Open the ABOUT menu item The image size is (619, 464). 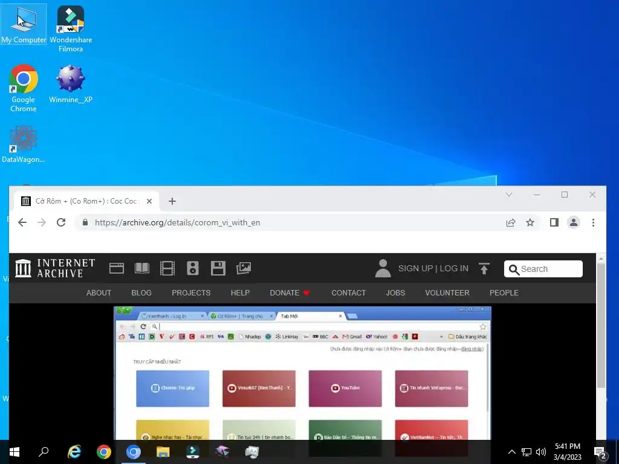(99, 293)
